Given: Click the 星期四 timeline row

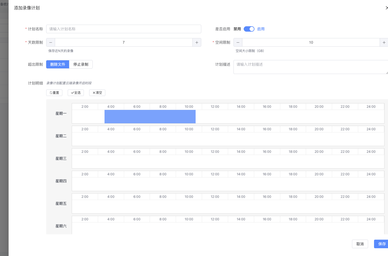Looking at the screenshot, I should 228,184.
